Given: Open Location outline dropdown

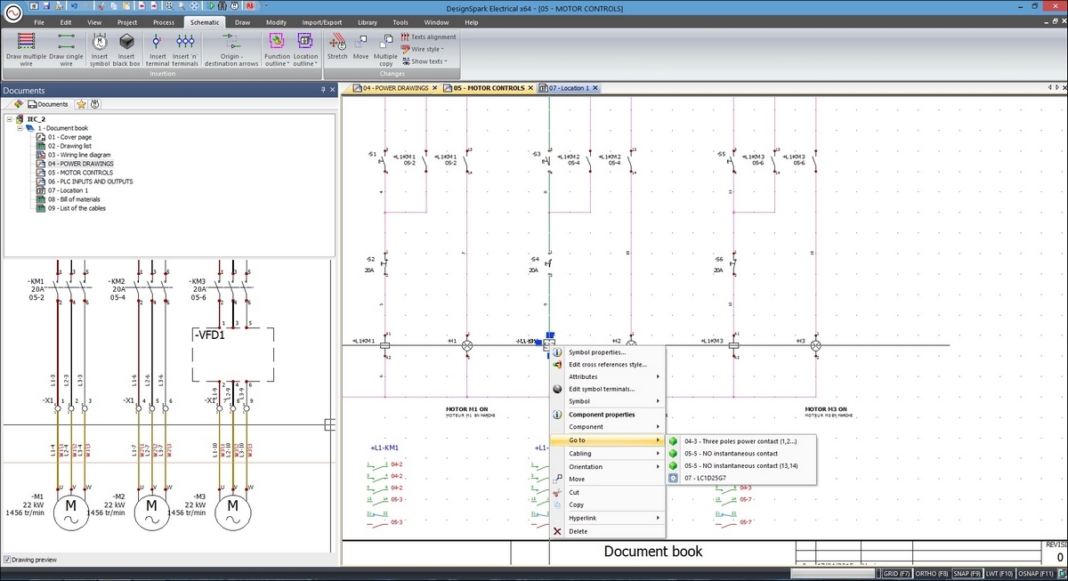Looking at the screenshot, I should pos(305,49).
